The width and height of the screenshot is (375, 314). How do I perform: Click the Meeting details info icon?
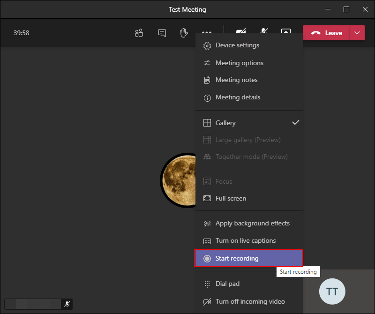[207, 98]
